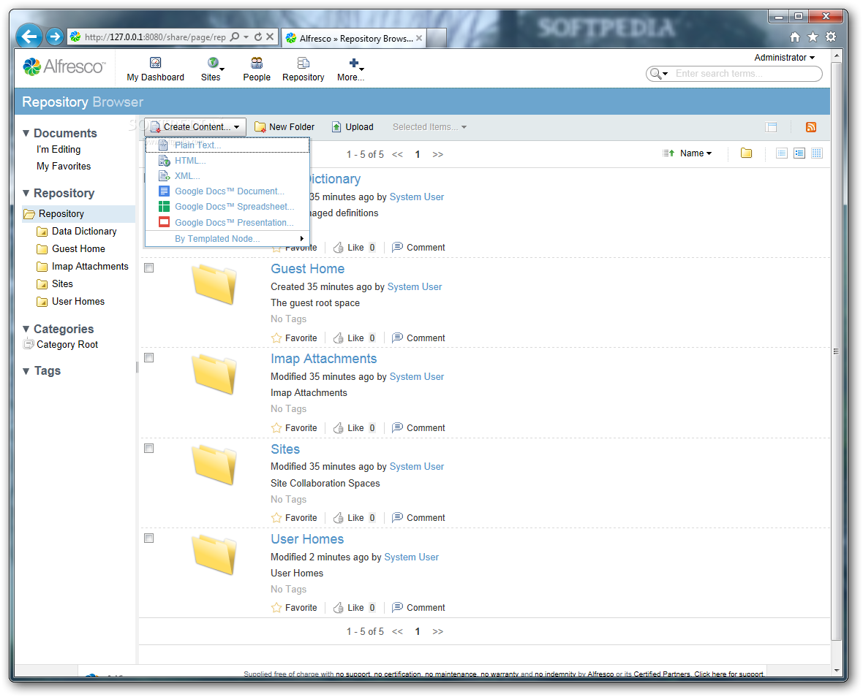Check the Guest Home checkbox
Image resolution: width=863 pixels, height=697 pixels.
point(148,267)
